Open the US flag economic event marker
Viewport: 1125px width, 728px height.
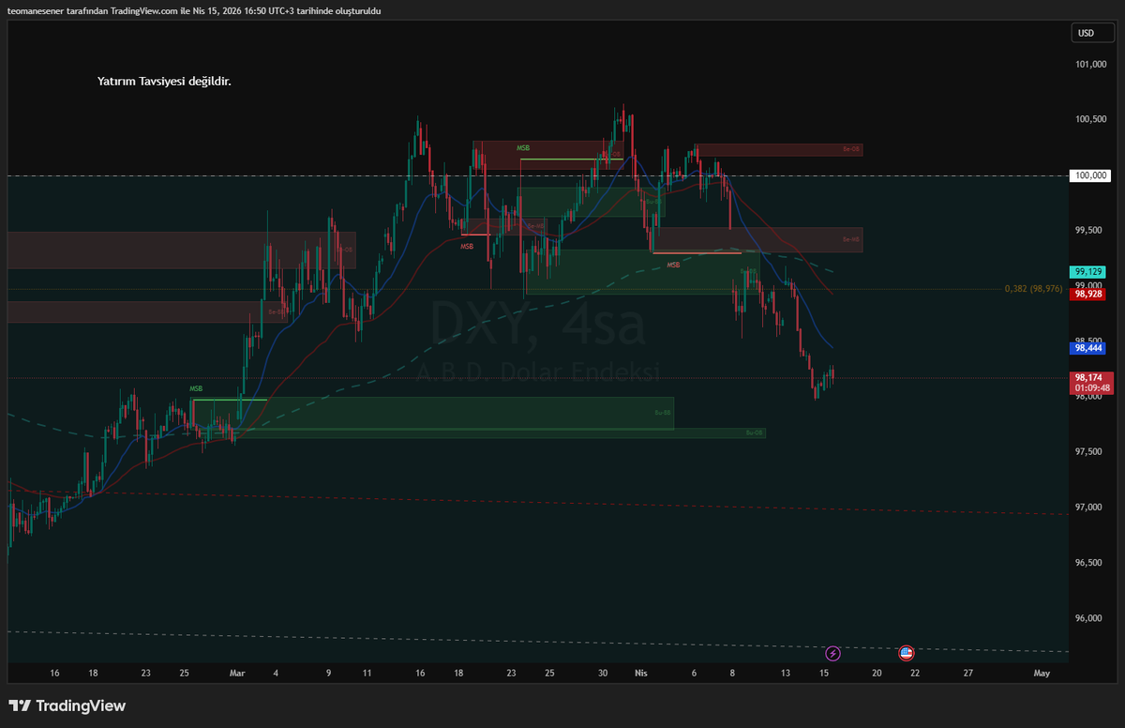pos(907,653)
